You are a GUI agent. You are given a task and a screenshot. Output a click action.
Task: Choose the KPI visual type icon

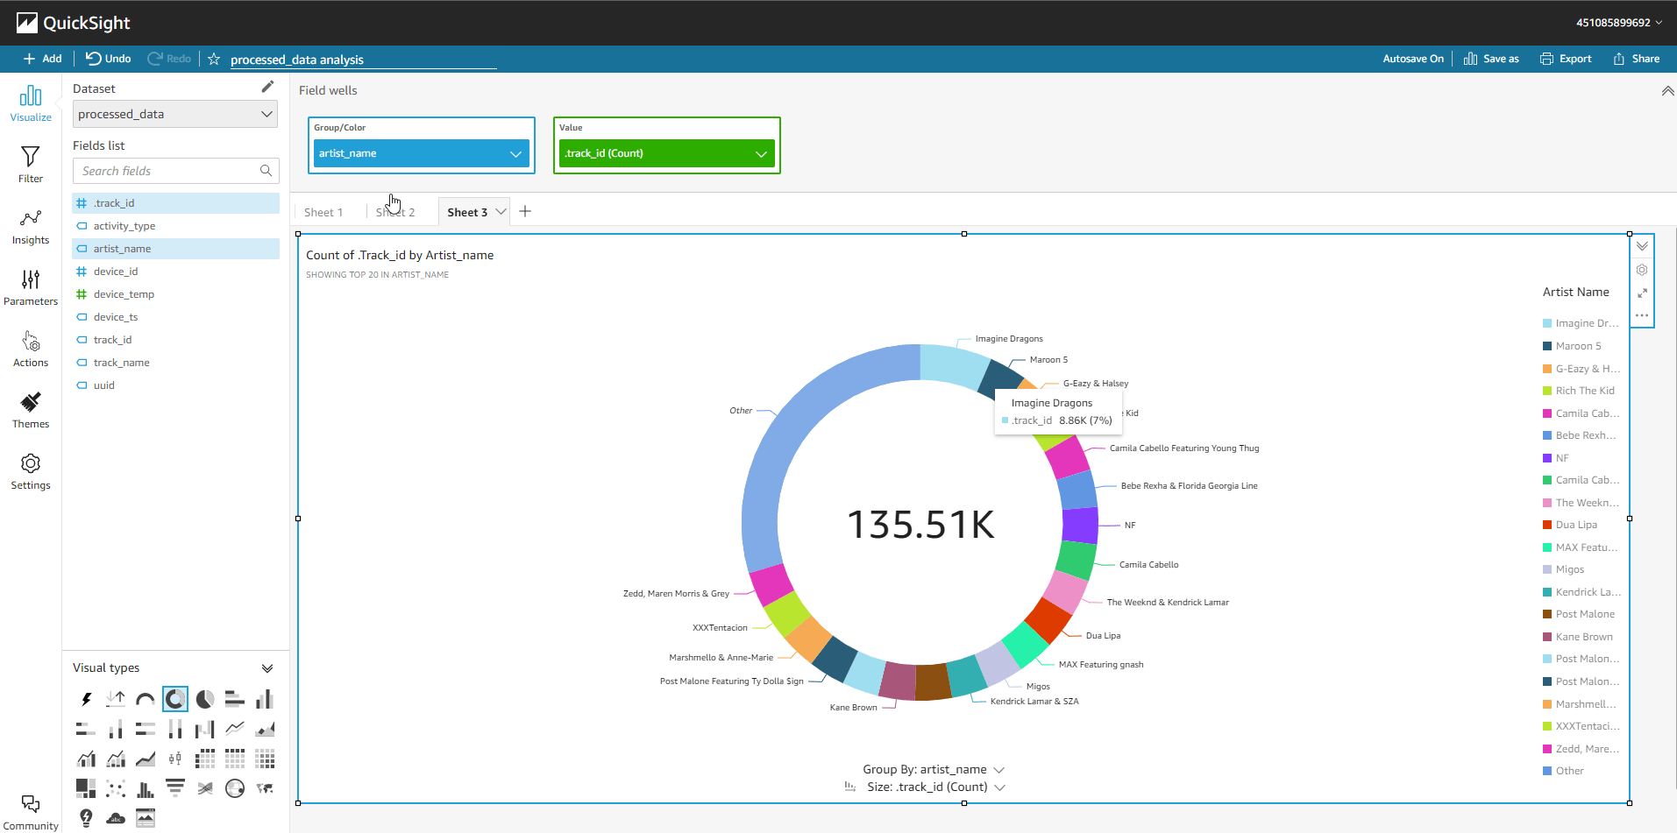point(116,699)
